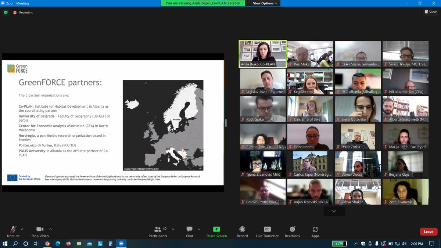Viewport: 441px width, 248px height.
Task: Open Firefox from taskbar
Action: pos(68,243)
